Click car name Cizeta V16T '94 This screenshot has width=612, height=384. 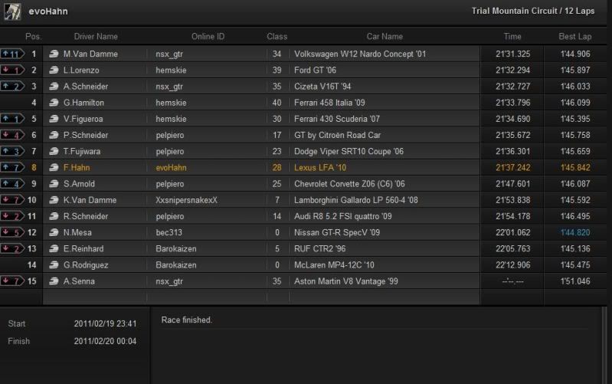[322, 87]
